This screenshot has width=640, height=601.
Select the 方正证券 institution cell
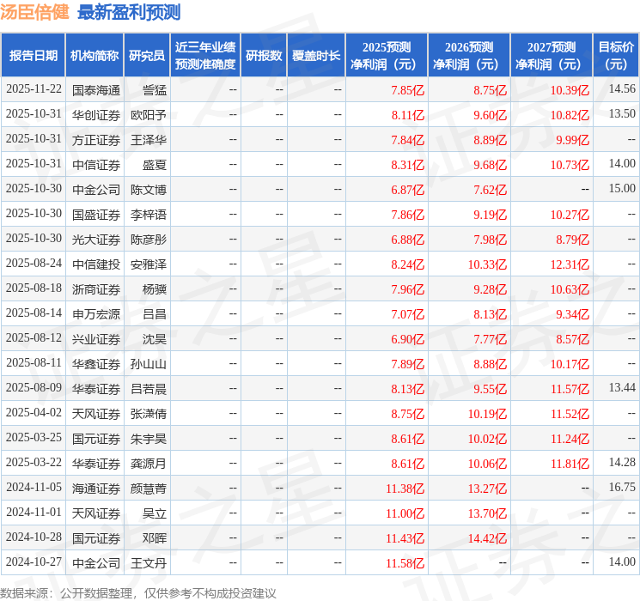pyautogui.click(x=96, y=139)
